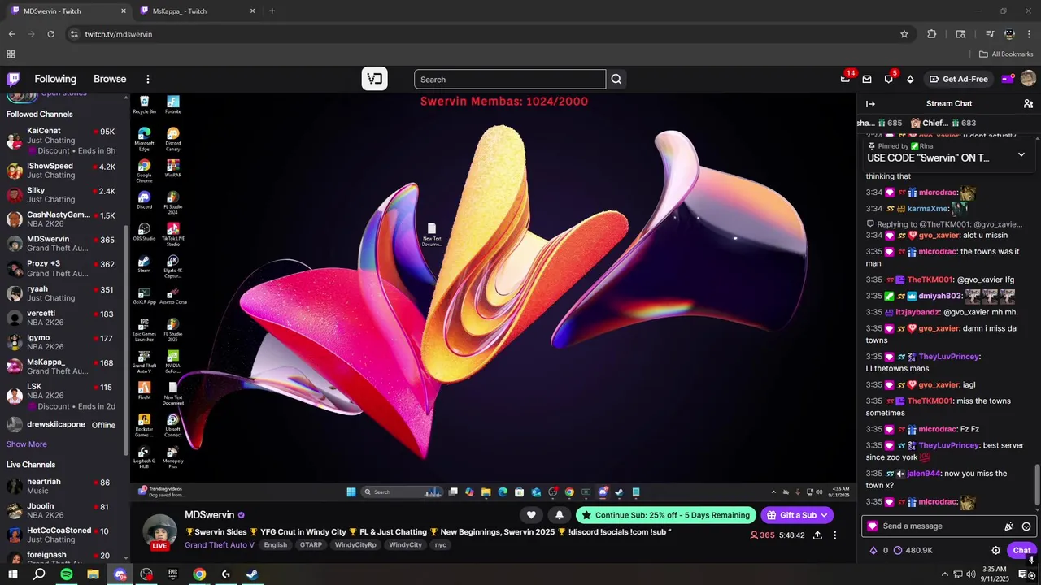Share the MDSwervin stream

pyautogui.click(x=817, y=535)
